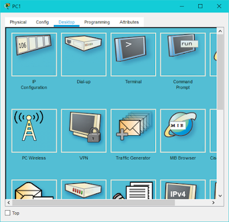Click the VPN label text

point(84,158)
